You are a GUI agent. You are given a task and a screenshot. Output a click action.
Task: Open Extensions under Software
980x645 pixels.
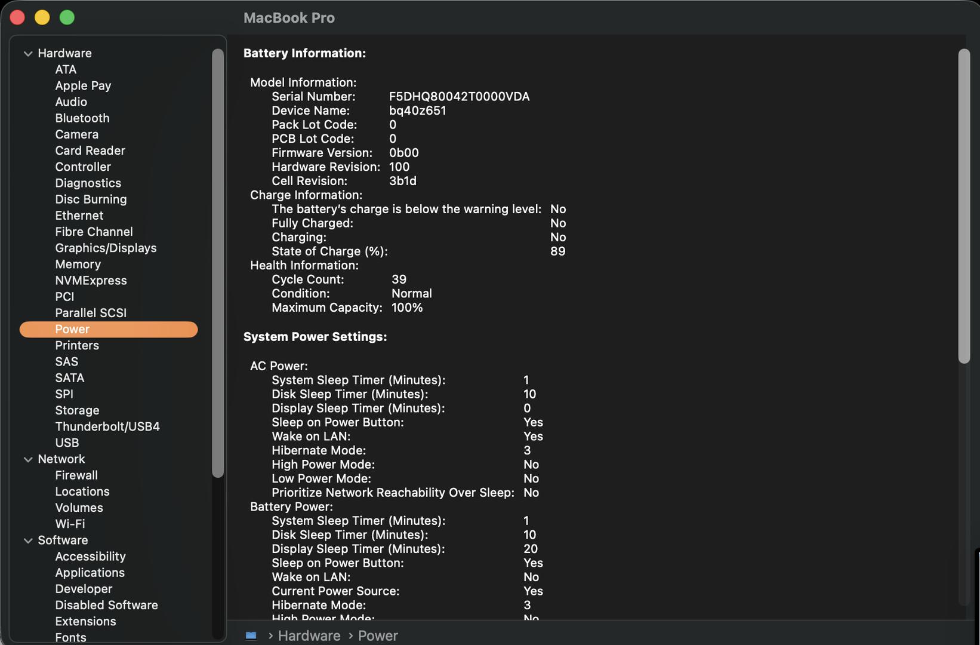coord(85,621)
